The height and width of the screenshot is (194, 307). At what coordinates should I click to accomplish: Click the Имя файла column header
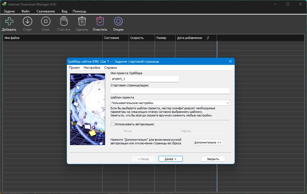pyautogui.click(x=53, y=38)
